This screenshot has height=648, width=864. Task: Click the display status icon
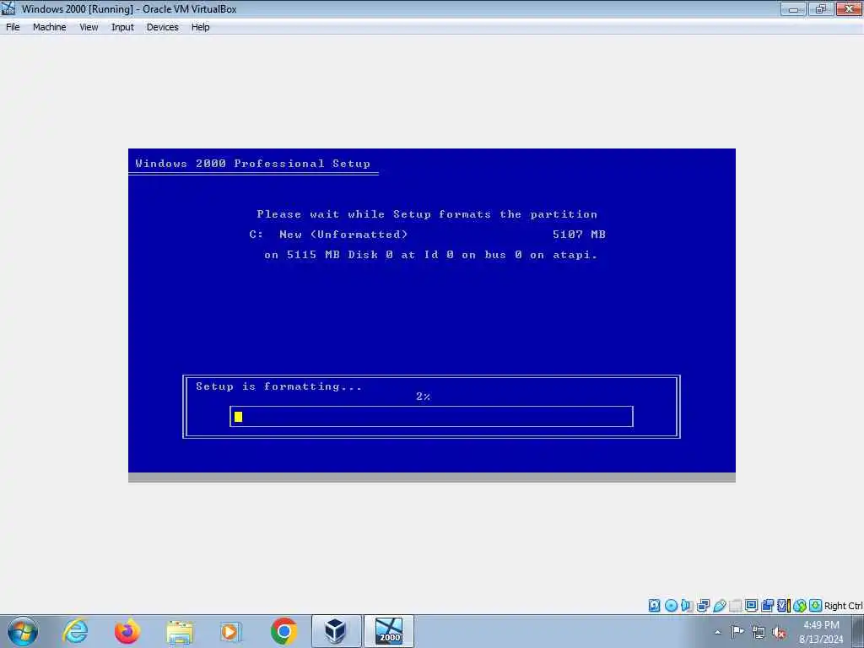pos(751,605)
